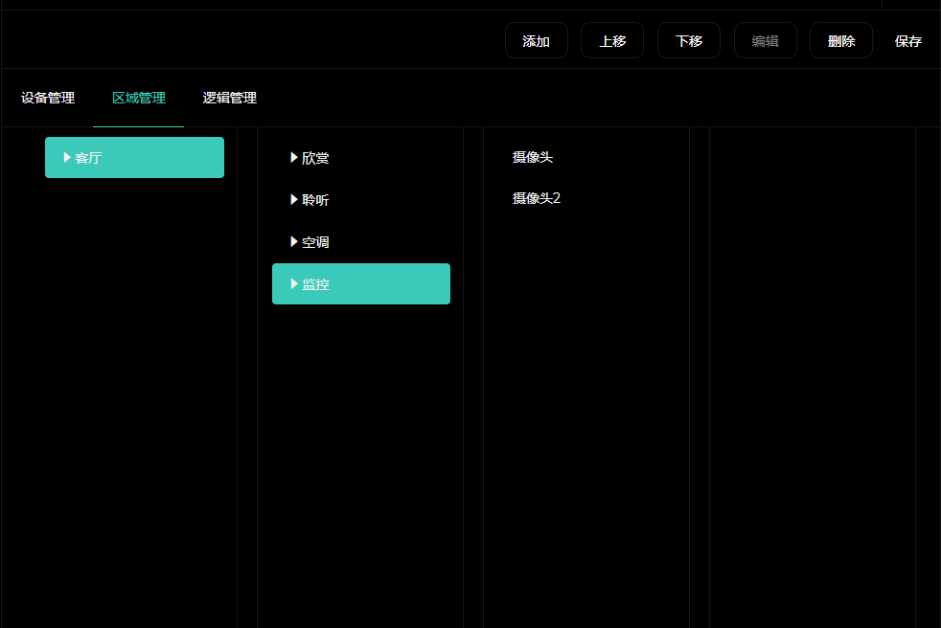Select the 摄像头2 device entry
Screen dimensions: 941x628
click(x=537, y=198)
